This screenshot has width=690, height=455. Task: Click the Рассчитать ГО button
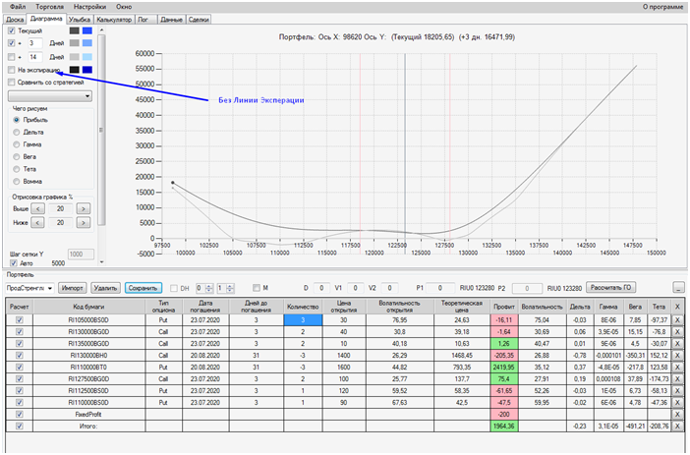tap(610, 288)
